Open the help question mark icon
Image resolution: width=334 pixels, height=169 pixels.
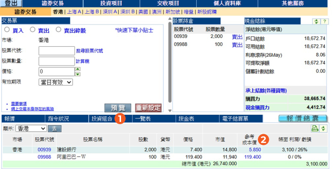[324, 21]
